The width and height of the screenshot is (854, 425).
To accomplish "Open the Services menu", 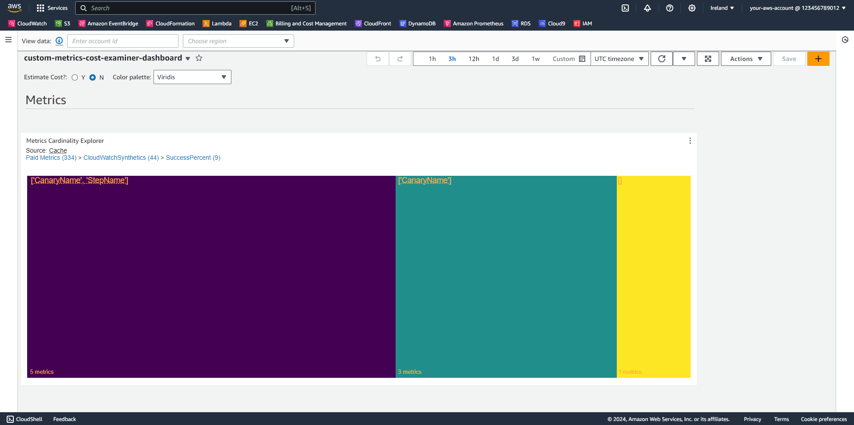I will (x=52, y=8).
